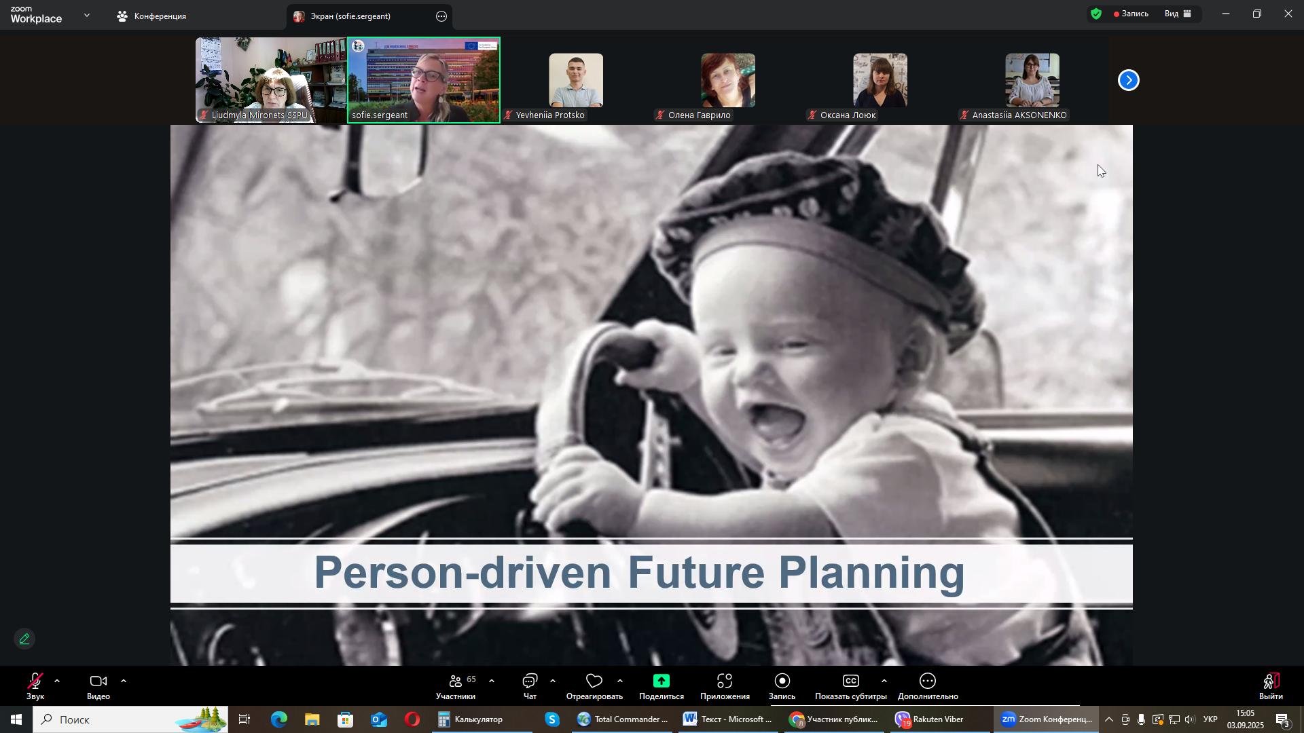Switch to the Conference tab

[x=153, y=16]
